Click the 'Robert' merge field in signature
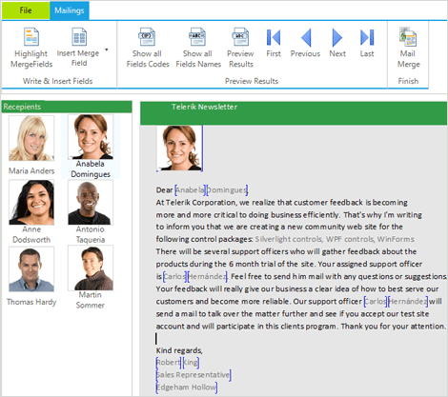 pyautogui.click(x=169, y=362)
